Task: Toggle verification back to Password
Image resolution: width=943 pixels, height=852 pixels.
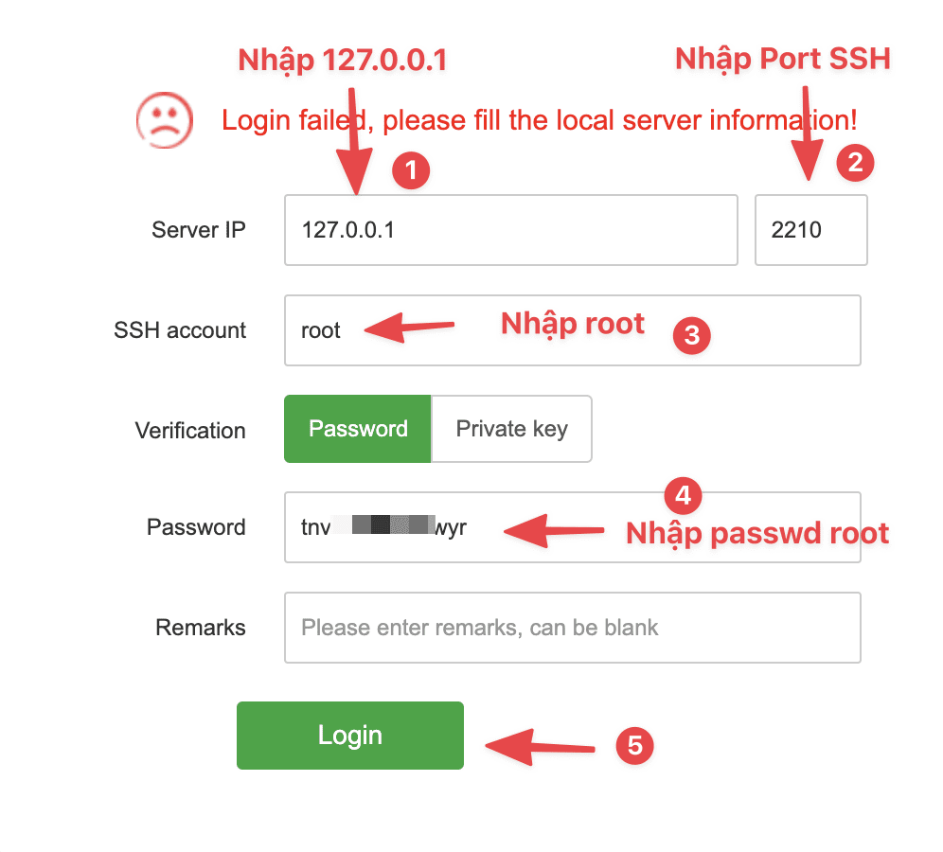Action: pos(357,428)
